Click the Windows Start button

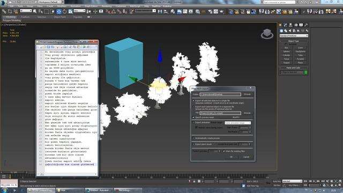tap(4, 190)
